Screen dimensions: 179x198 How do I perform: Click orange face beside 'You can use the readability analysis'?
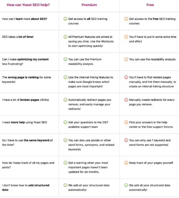pyautogui.click(x=126, y=59)
